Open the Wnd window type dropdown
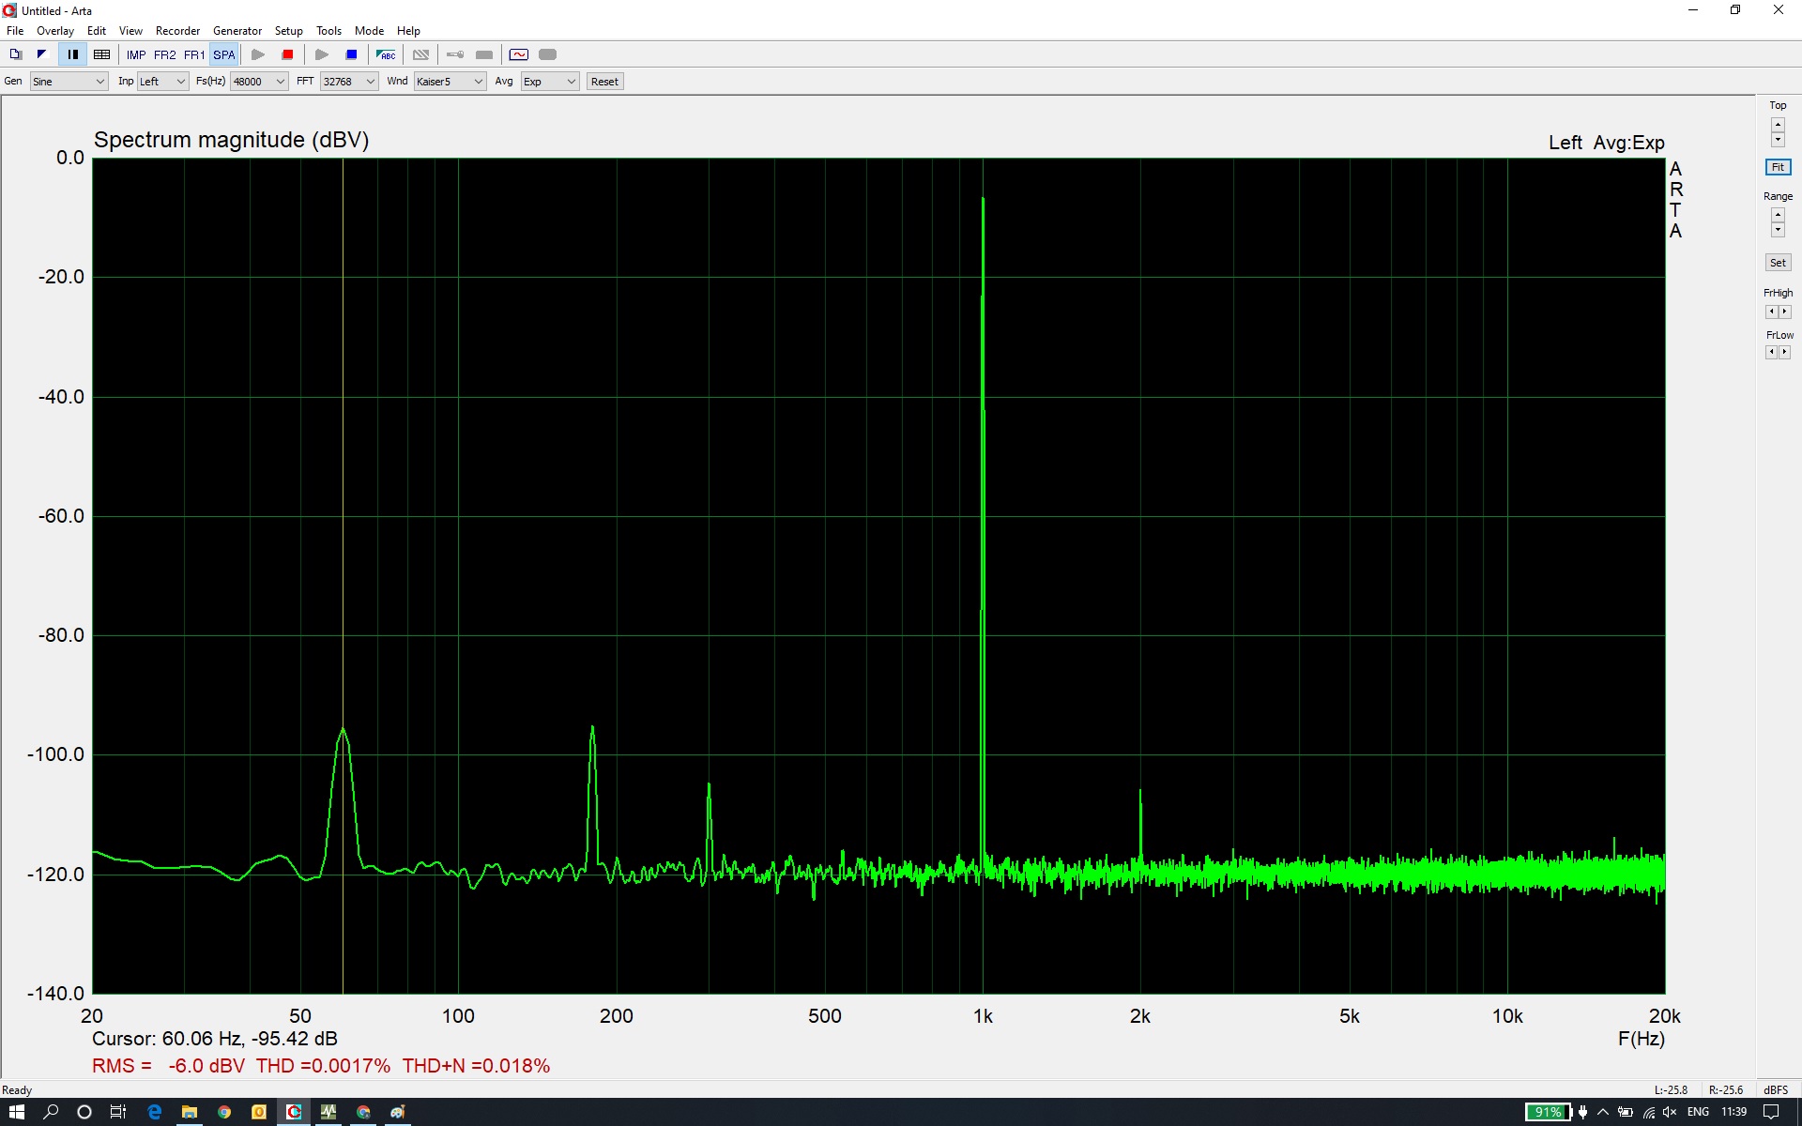Image resolution: width=1802 pixels, height=1126 pixels. pyautogui.click(x=450, y=82)
